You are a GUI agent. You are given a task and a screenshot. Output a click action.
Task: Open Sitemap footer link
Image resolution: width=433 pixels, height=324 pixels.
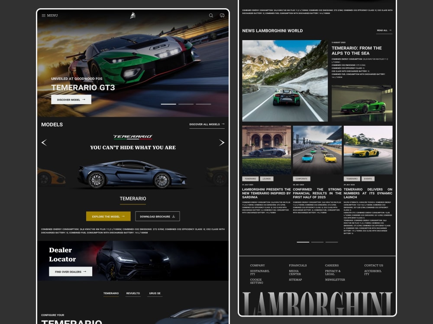click(295, 280)
